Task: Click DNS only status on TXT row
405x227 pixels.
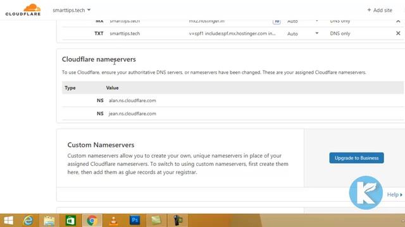Action: point(340,33)
